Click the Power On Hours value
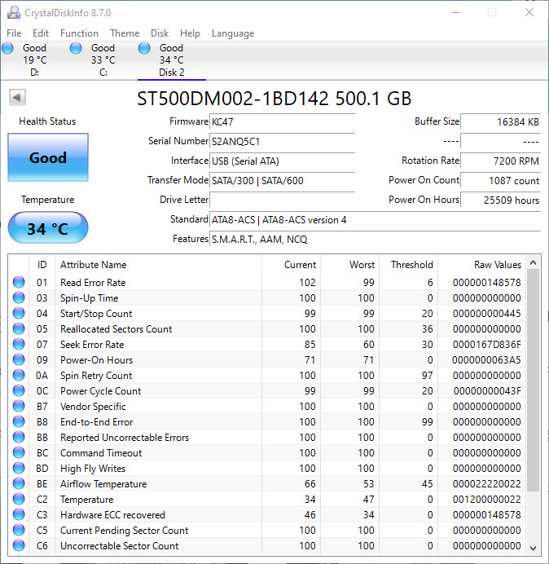The width and height of the screenshot is (549, 564). 500,200
